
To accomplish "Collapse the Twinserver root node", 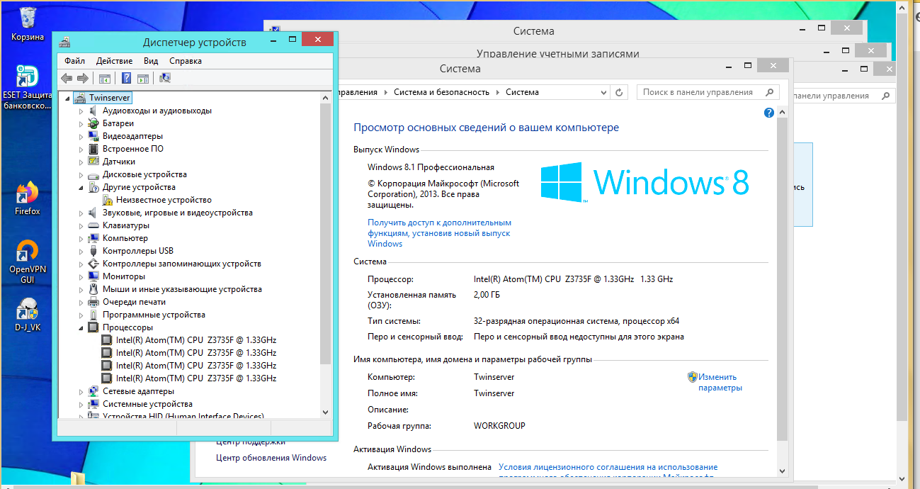I will pyautogui.click(x=68, y=99).
